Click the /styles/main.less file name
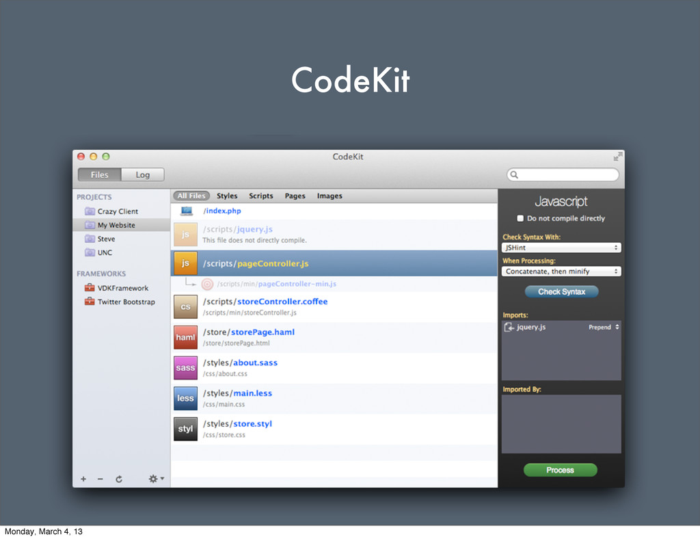This screenshot has height=539, width=700. coord(237,393)
